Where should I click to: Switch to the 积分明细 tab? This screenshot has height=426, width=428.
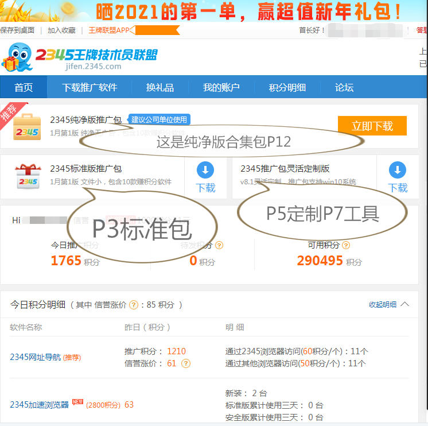tap(287, 87)
